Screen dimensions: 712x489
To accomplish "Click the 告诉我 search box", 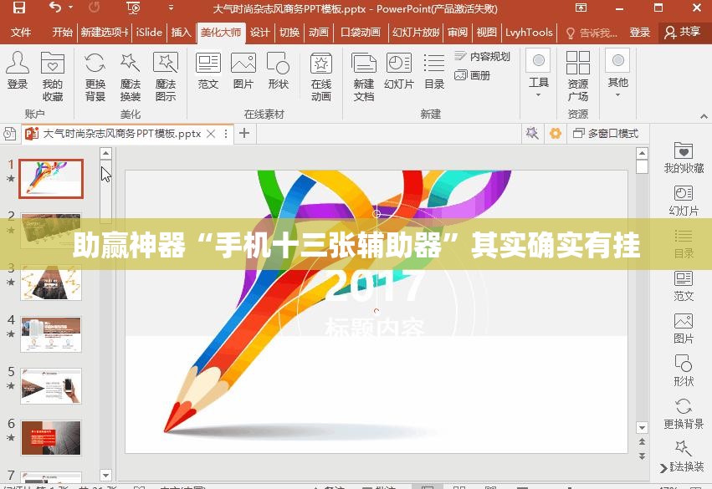I will point(592,33).
